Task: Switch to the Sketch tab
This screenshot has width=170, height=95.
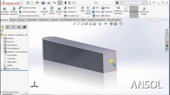Action: 13,20
